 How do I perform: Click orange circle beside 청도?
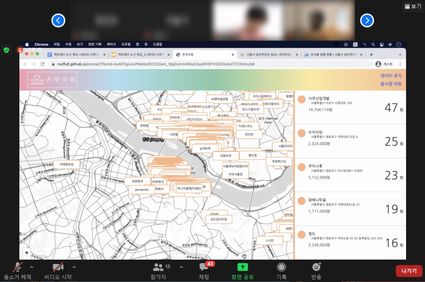click(302, 235)
